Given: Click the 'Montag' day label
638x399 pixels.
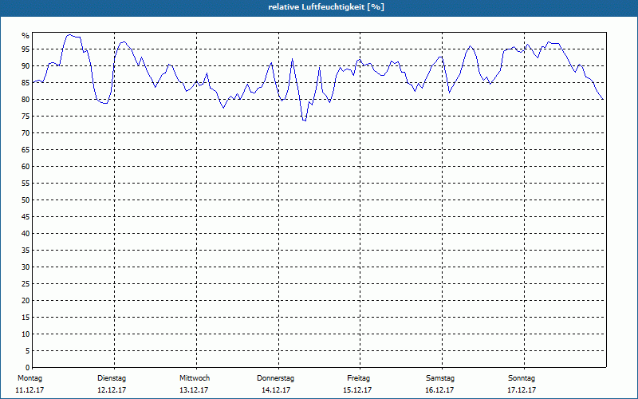Looking at the screenshot, I should click(30, 378).
